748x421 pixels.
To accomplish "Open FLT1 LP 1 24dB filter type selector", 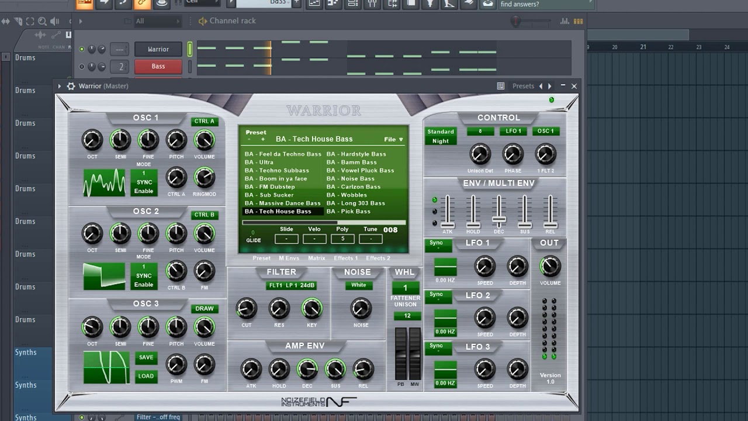I will point(292,285).
